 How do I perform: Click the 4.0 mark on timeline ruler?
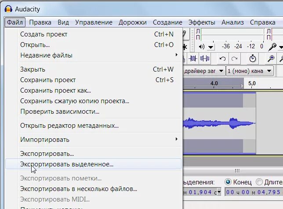click(214, 83)
